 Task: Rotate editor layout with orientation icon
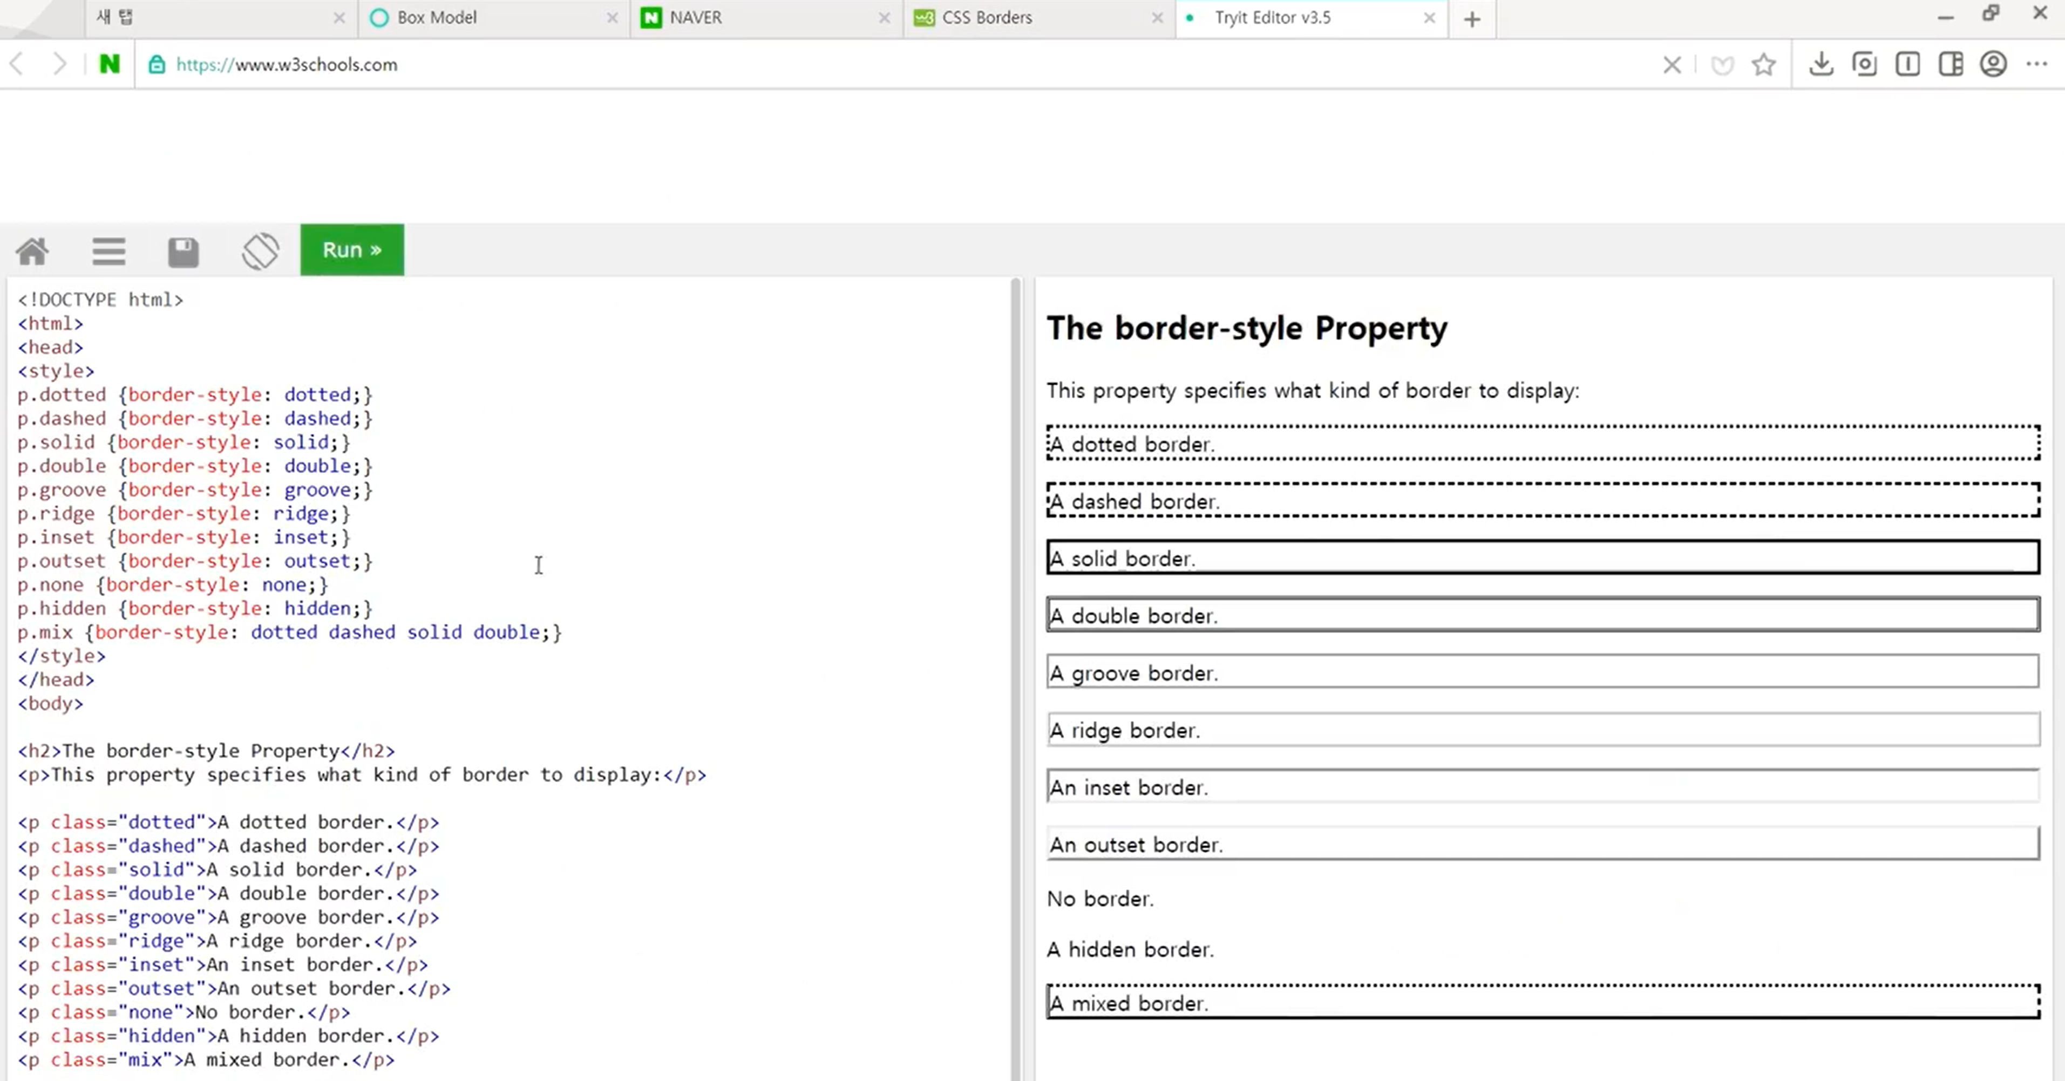point(261,251)
